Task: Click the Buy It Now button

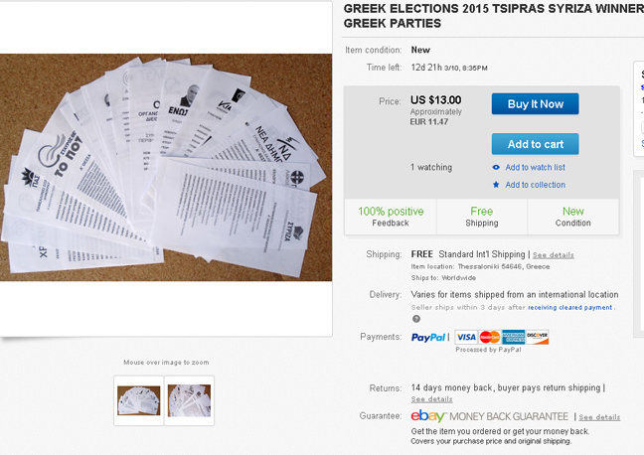Action: [x=535, y=104]
